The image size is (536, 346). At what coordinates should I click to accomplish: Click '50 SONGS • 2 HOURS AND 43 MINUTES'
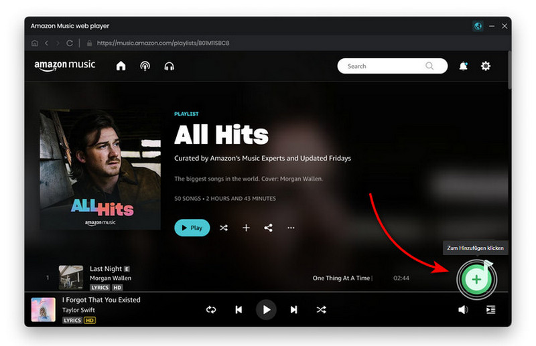pyautogui.click(x=225, y=199)
